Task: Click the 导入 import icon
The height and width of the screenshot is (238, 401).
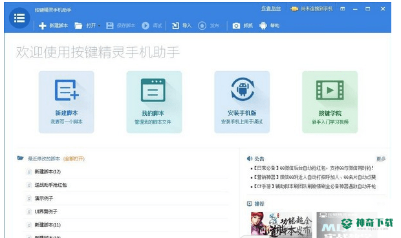Action: [175, 26]
